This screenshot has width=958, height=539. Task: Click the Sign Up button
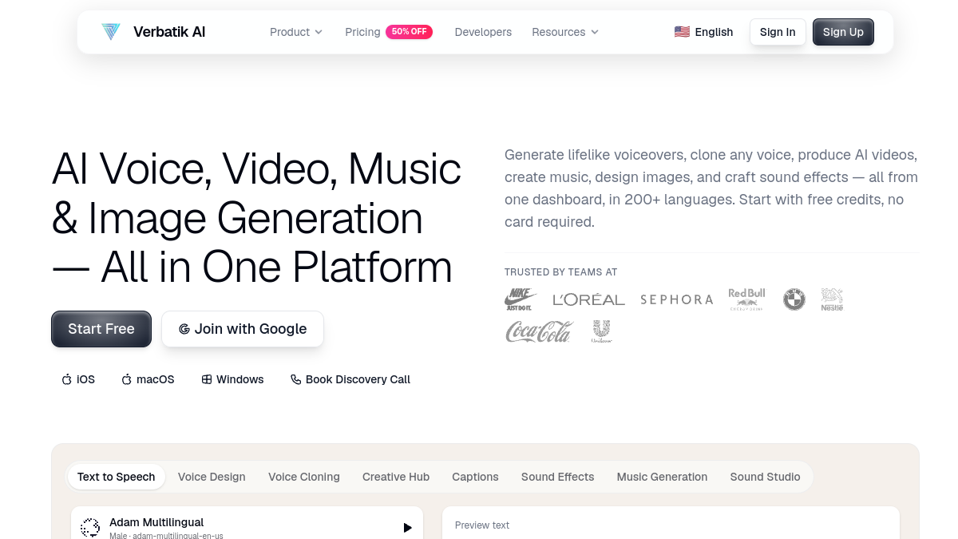click(x=843, y=32)
